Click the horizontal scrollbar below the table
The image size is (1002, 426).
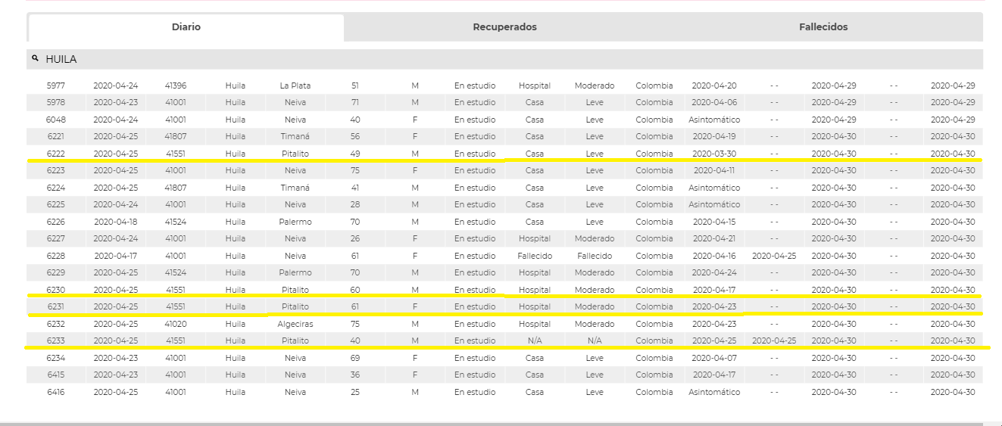(500, 424)
